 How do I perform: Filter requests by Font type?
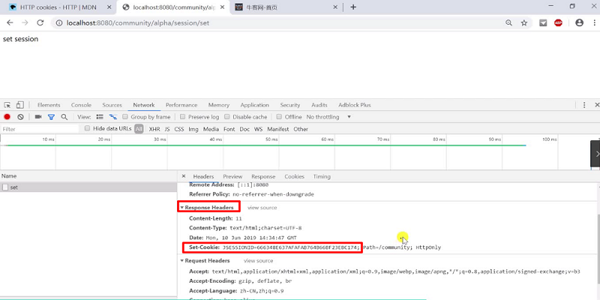click(229, 129)
